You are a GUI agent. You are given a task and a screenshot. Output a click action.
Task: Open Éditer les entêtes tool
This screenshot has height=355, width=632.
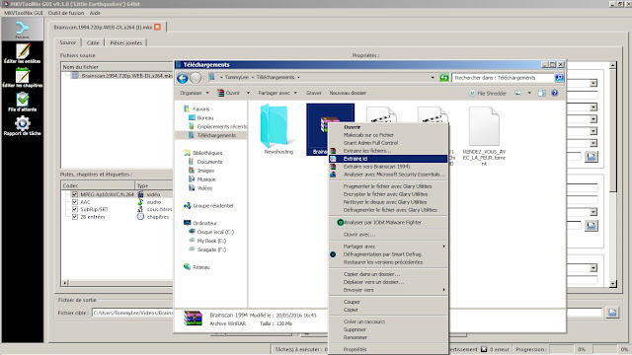pos(22,53)
